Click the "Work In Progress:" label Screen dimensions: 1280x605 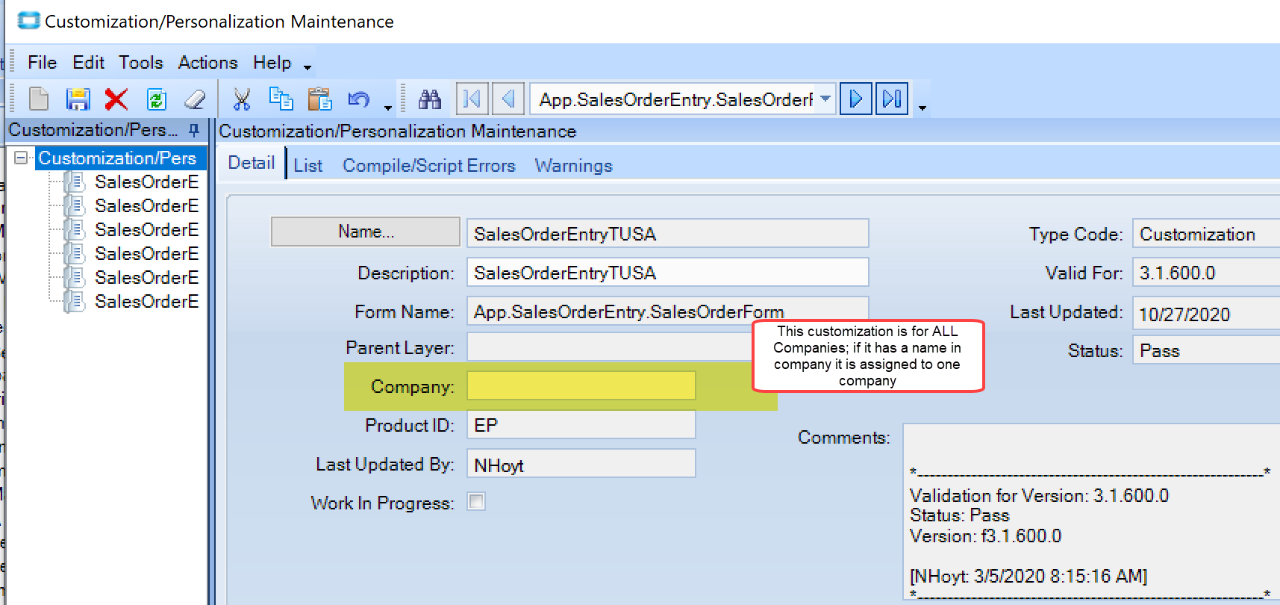382,503
